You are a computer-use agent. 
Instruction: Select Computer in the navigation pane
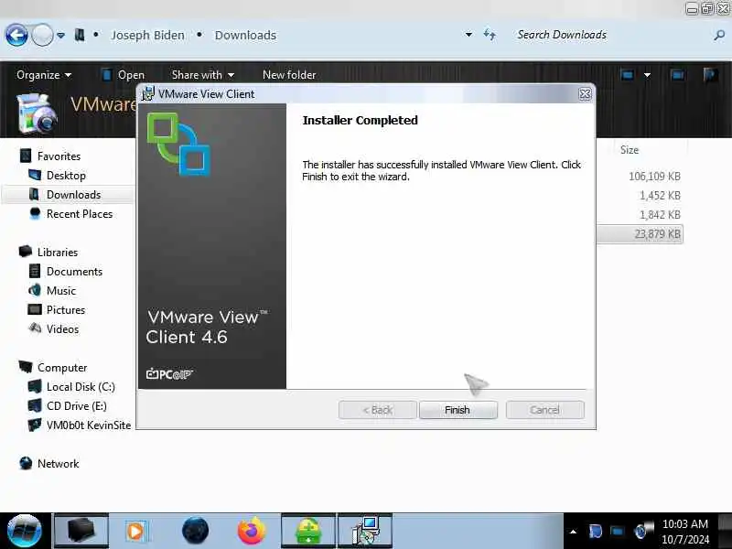tap(62, 368)
